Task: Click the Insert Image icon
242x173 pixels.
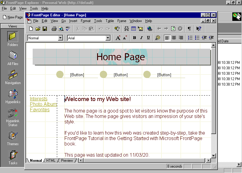Action: coord(140,29)
